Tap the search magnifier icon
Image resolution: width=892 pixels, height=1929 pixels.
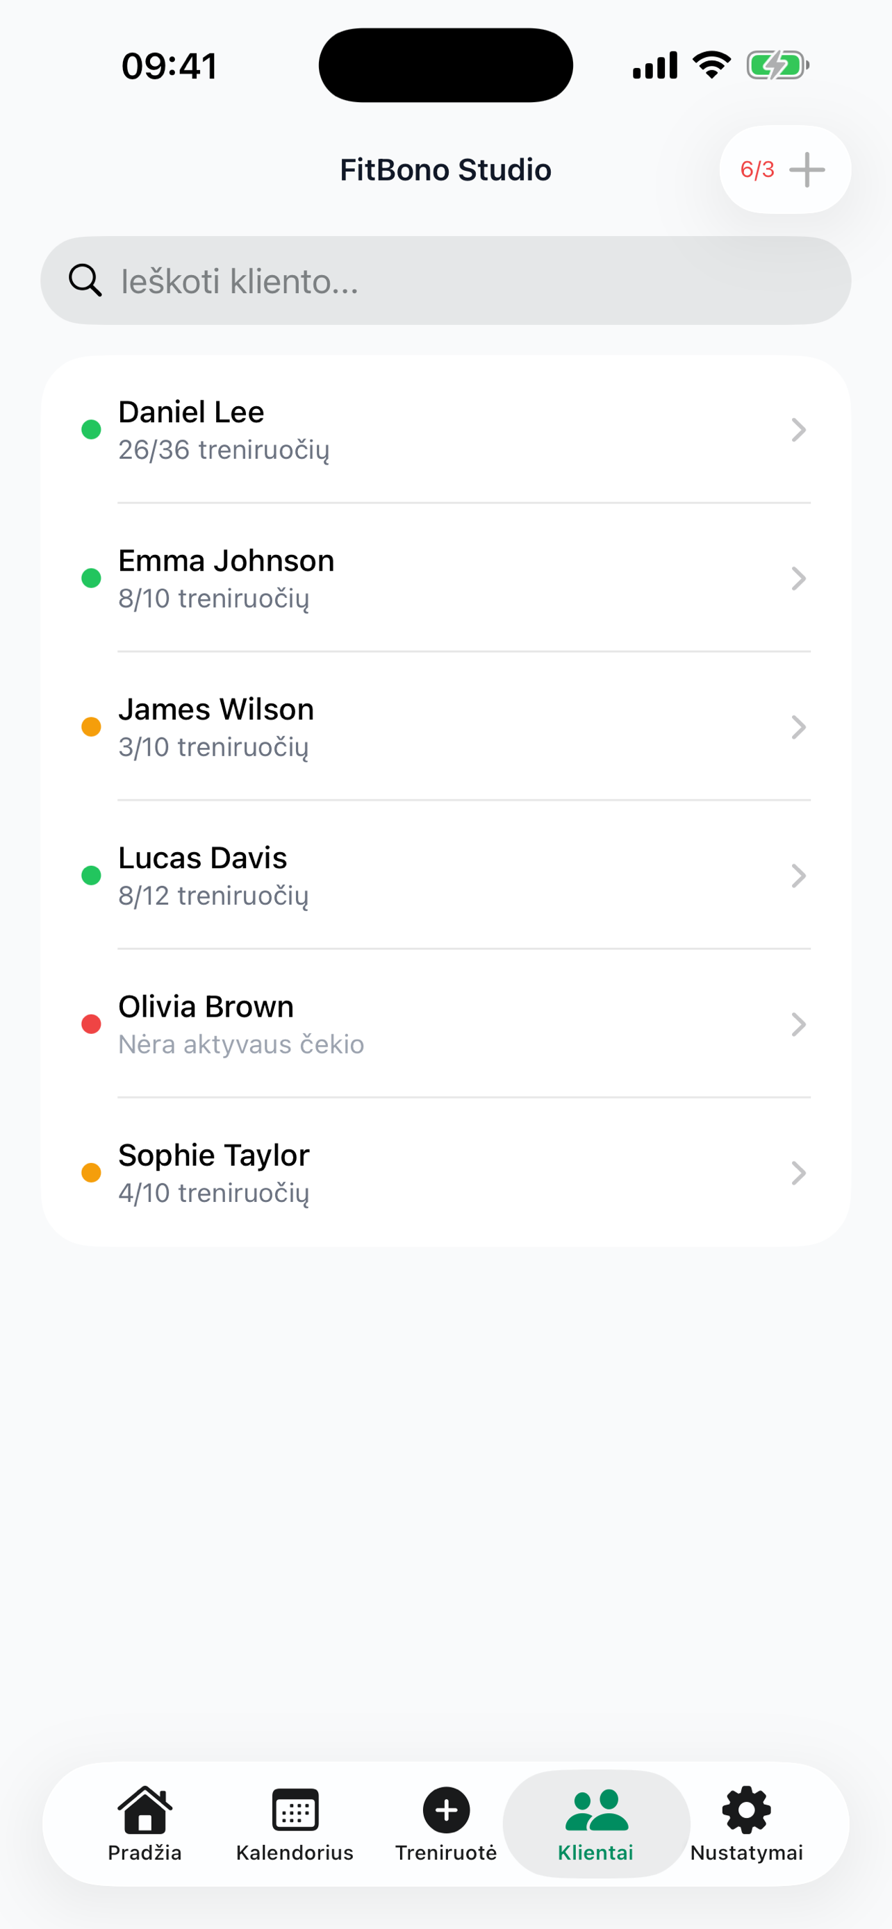[85, 281]
